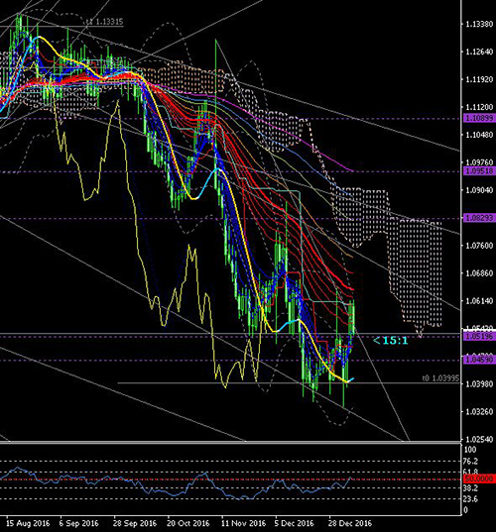Image resolution: width=496 pixels, height=532 pixels.
Task: Click the '20 Oct 2016' date label
Action: (188, 523)
